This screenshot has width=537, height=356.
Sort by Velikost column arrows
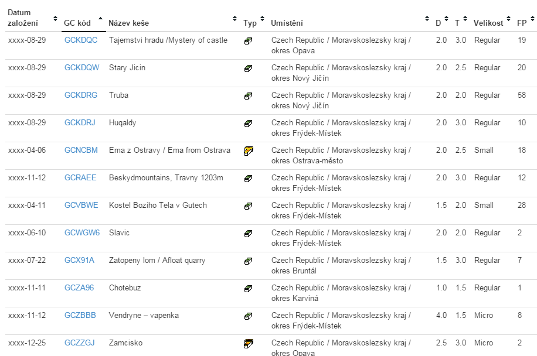pyautogui.click(x=509, y=19)
